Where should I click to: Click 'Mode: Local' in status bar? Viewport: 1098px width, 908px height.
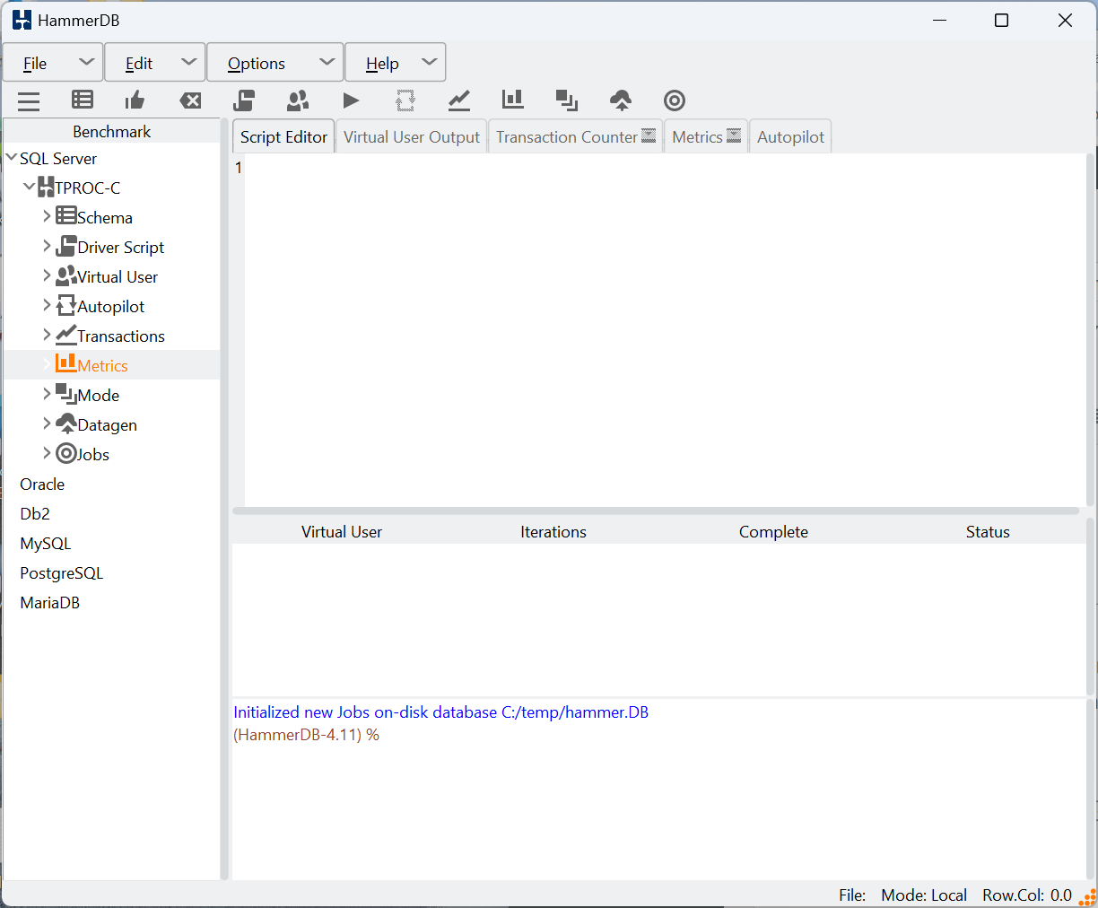pos(924,895)
